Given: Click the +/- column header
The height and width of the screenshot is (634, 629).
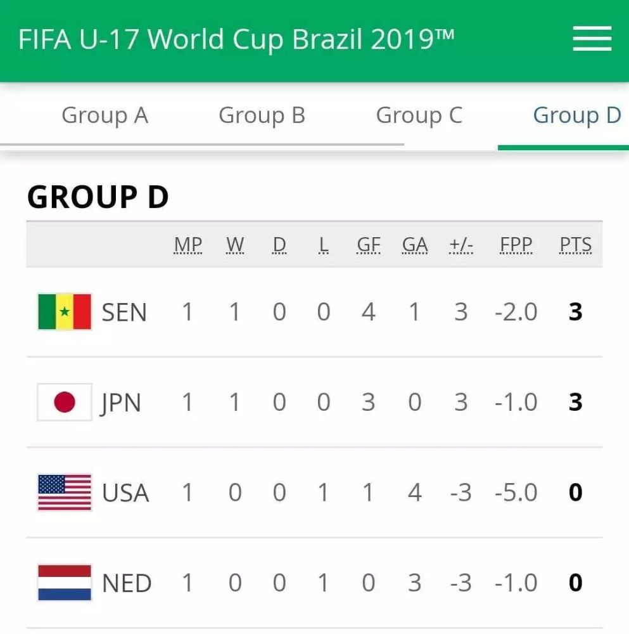Looking at the screenshot, I should [x=461, y=245].
